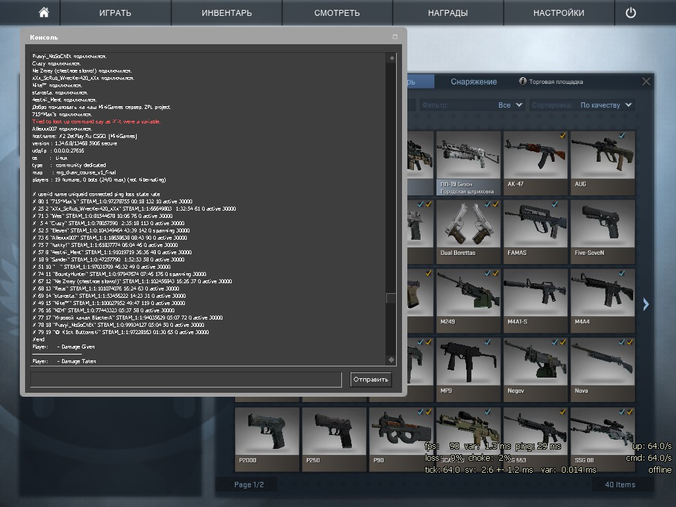676x507 pixels.
Task: Switch to the Снаряжение tab
Action: (x=473, y=82)
